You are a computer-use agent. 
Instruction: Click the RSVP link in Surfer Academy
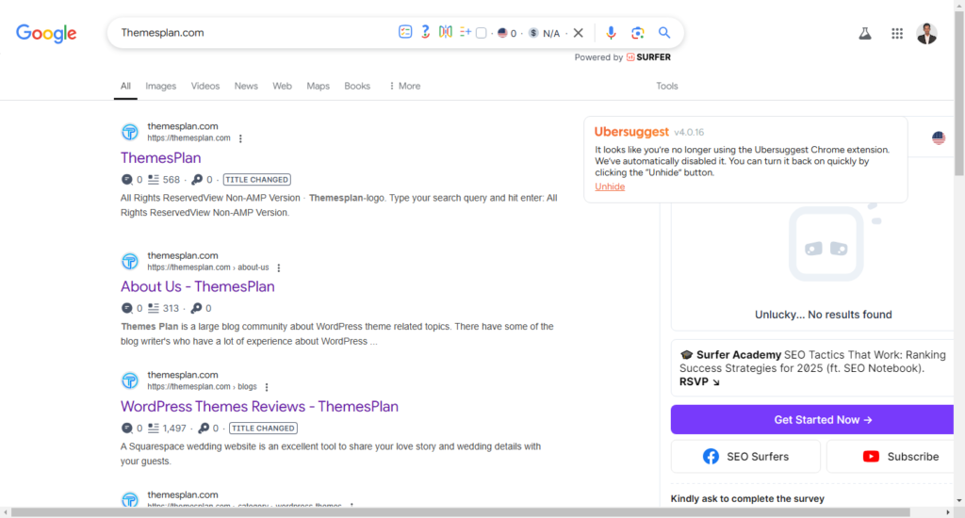click(x=699, y=382)
